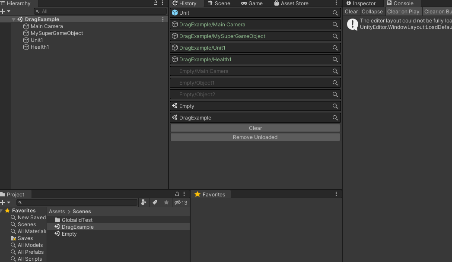
Task: Click magnifier next to DragExample/Unit1
Action: coord(335,48)
